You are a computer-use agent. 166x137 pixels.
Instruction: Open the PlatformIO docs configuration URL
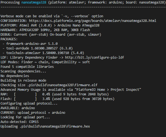92,21
